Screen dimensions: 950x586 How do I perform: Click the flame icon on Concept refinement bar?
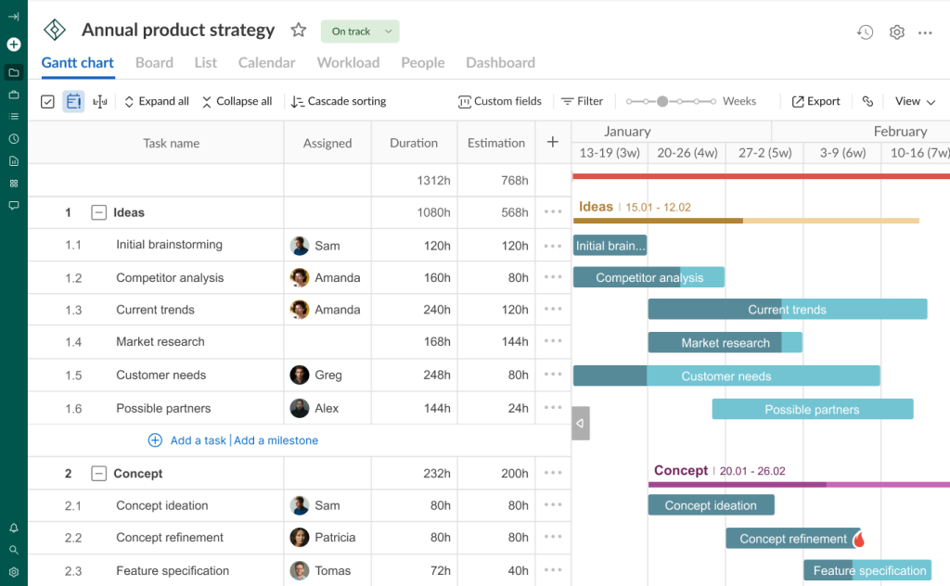coord(858,538)
